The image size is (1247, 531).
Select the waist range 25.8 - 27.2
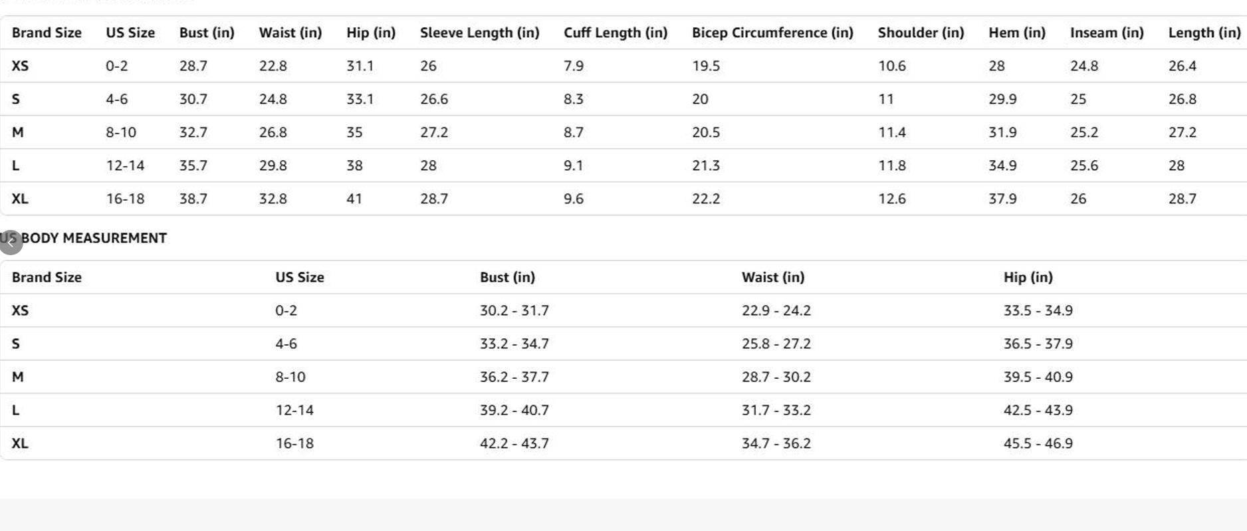(x=776, y=344)
